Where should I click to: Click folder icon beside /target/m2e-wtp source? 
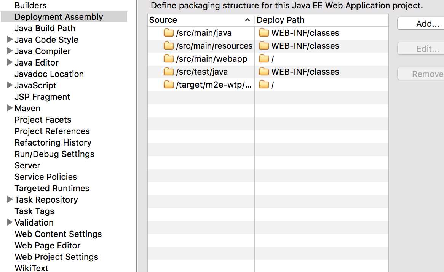(x=168, y=85)
